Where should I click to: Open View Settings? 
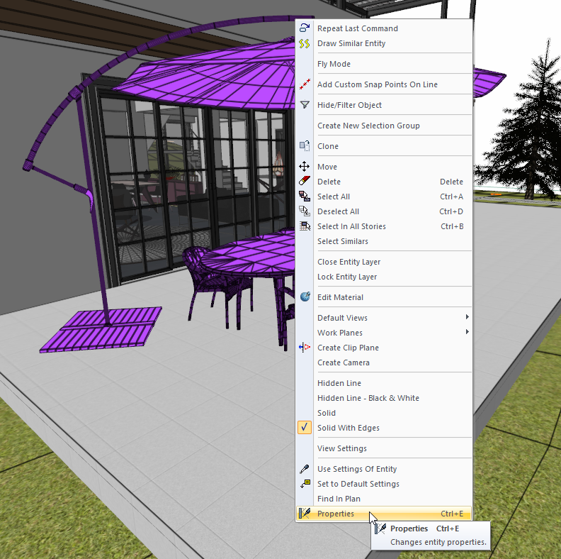click(x=342, y=448)
